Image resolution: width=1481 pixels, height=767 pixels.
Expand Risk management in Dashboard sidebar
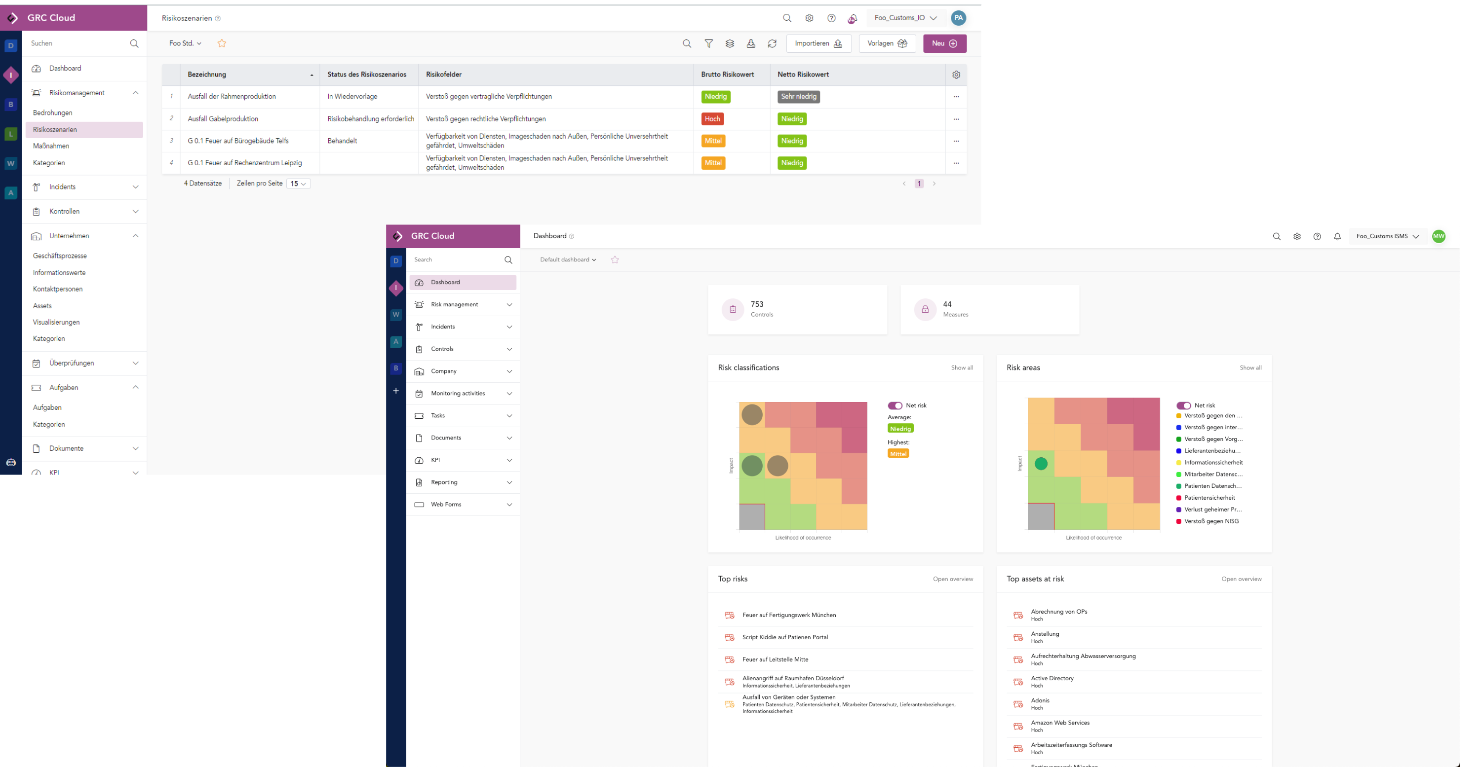463,304
